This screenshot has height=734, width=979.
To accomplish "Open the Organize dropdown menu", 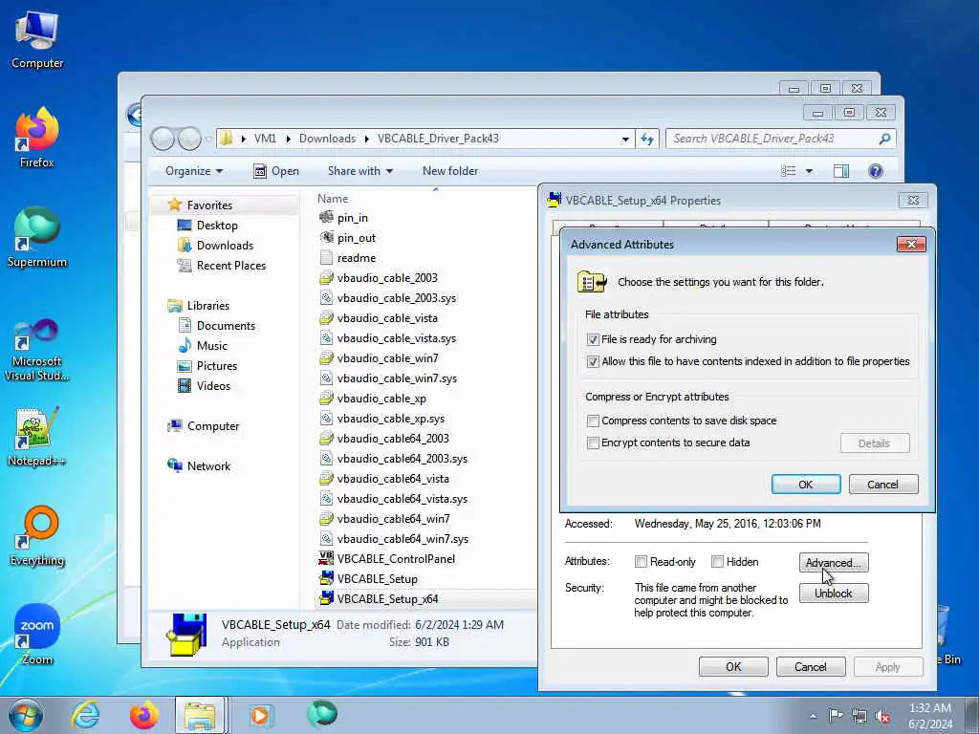I will pos(193,171).
